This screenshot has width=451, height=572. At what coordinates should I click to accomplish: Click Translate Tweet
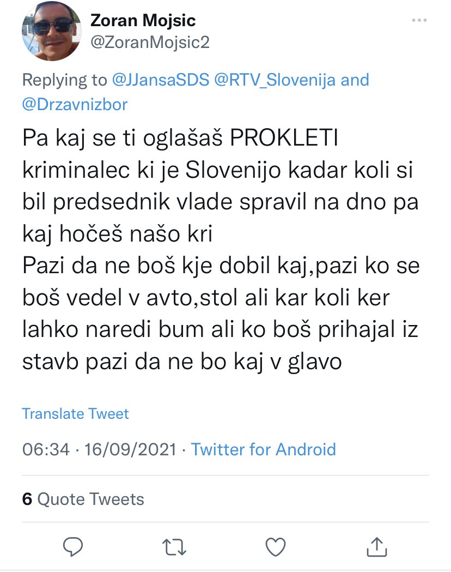click(75, 414)
